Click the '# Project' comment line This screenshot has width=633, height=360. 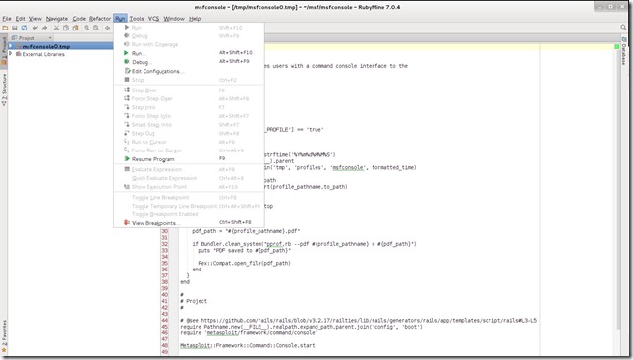[x=194, y=301]
